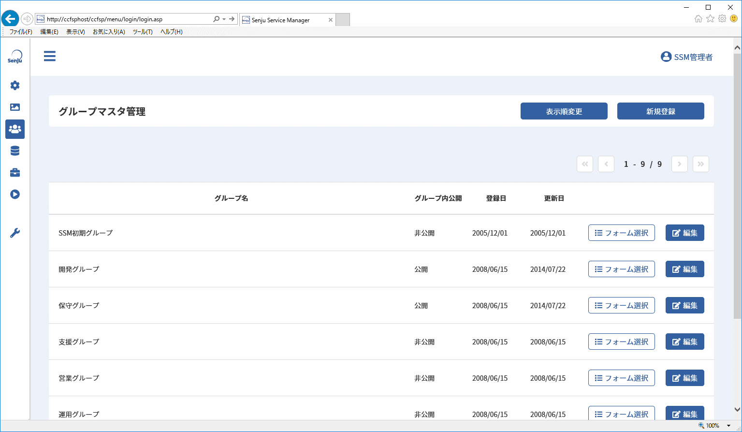The height and width of the screenshot is (432, 742).
Task: Go to the first page of results
Action: coord(585,164)
